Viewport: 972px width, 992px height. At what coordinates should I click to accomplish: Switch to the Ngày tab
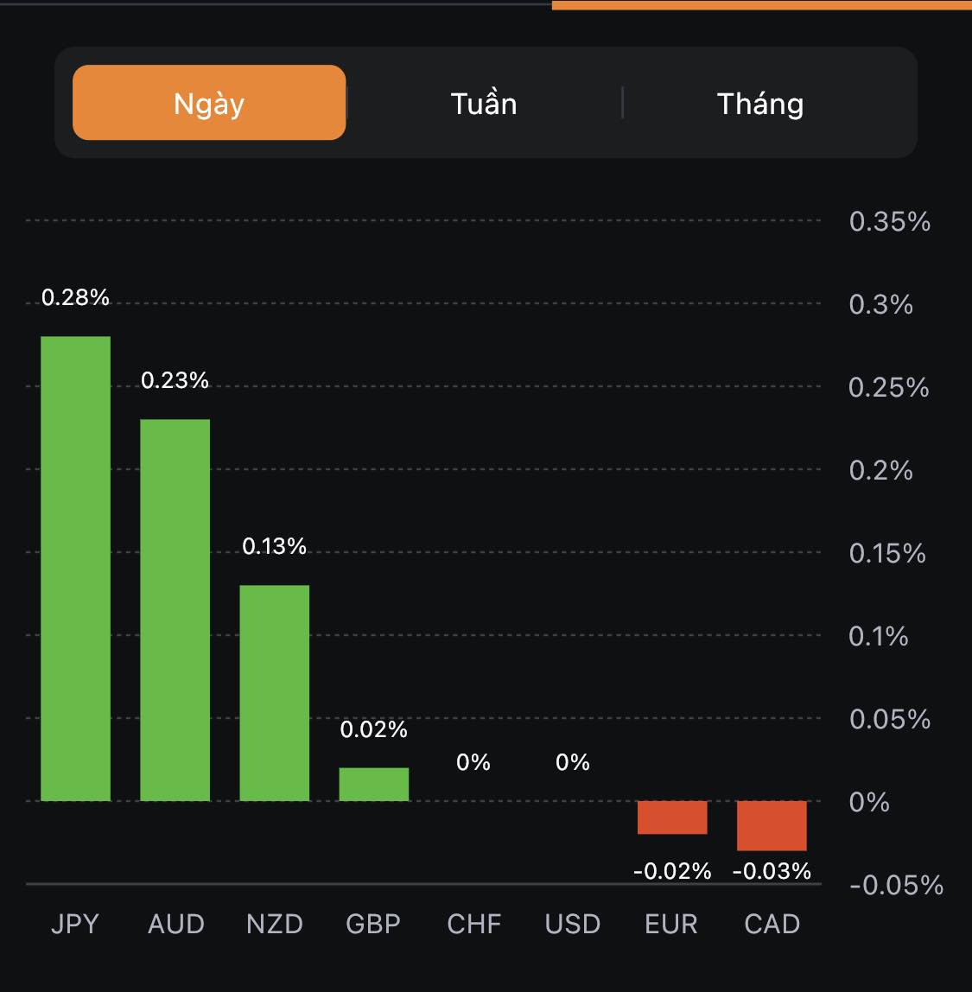209,103
